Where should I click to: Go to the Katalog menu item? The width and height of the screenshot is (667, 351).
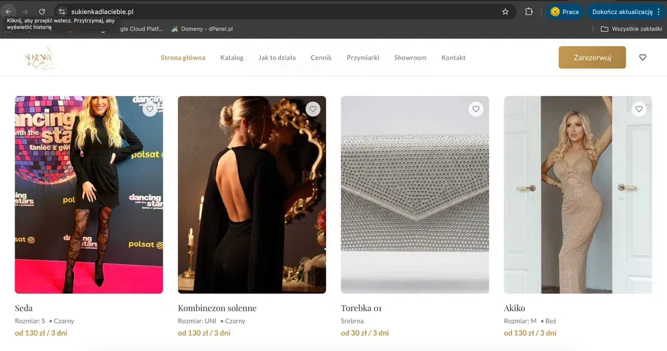point(231,57)
